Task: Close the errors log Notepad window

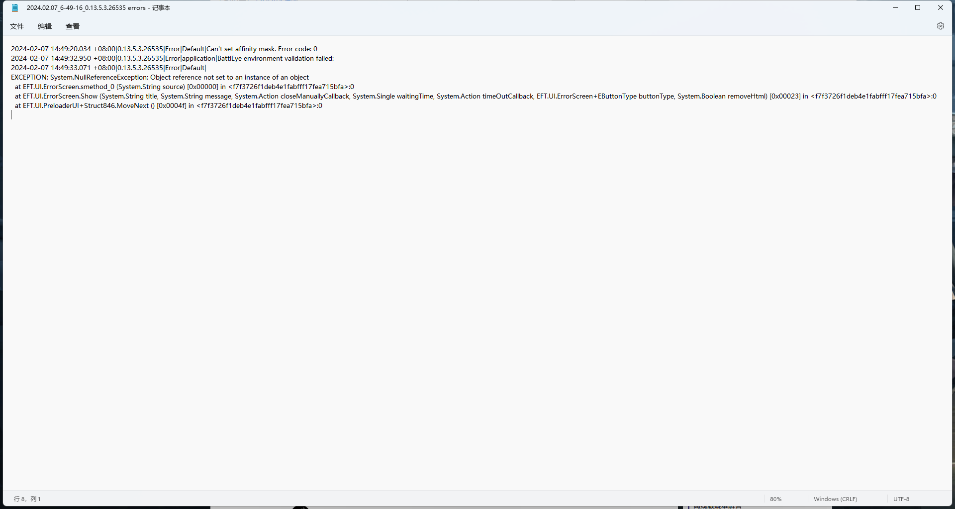Action: pos(940,8)
